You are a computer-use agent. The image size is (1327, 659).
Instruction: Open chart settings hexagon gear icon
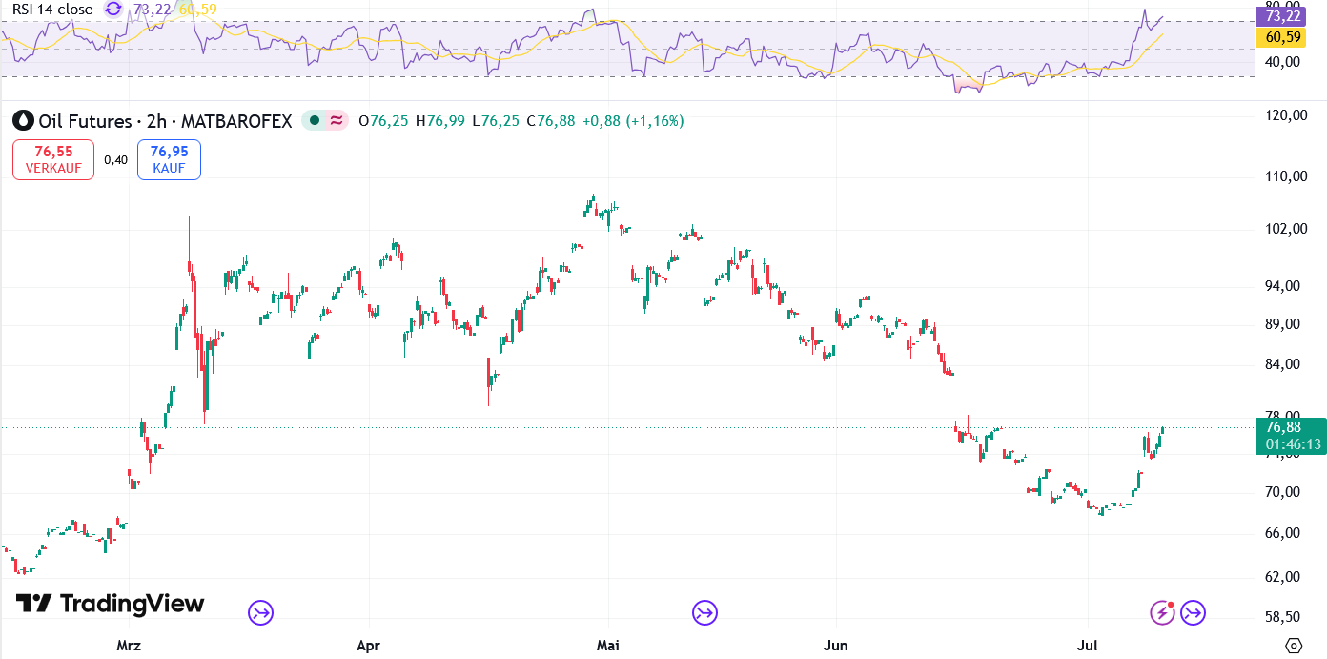(x=1294, y=646)
